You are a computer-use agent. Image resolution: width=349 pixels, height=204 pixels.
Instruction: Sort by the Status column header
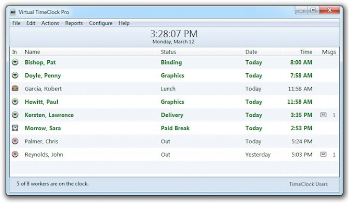pyautogui.click(x=168, y=52)
